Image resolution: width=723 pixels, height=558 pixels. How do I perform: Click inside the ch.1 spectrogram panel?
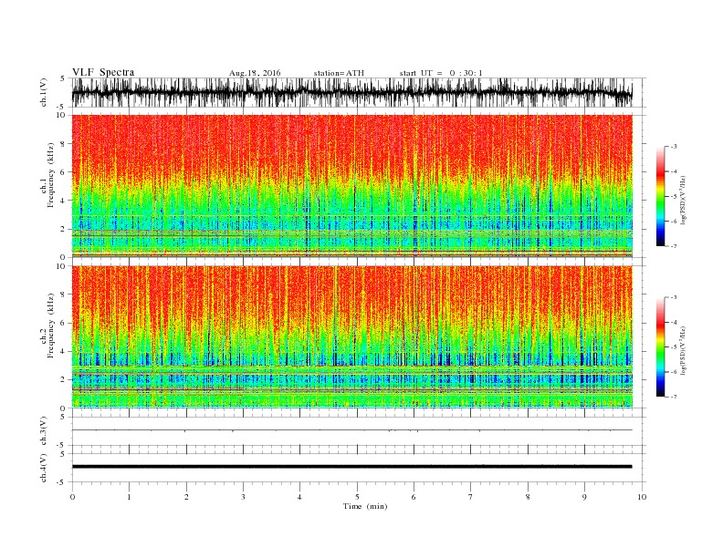(351, 186)
